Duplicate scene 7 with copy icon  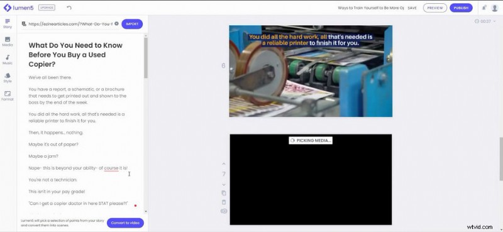tap(224, 193)
